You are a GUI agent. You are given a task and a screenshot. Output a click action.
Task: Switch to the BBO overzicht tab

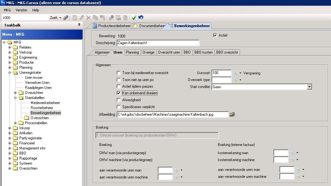tap(227, 52)
